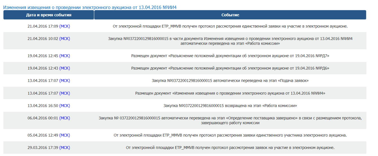This screenshot has height=156, width=378.
Task: Click the МСК link beside 13.04.2016 16:50
Action: (65, 106)
